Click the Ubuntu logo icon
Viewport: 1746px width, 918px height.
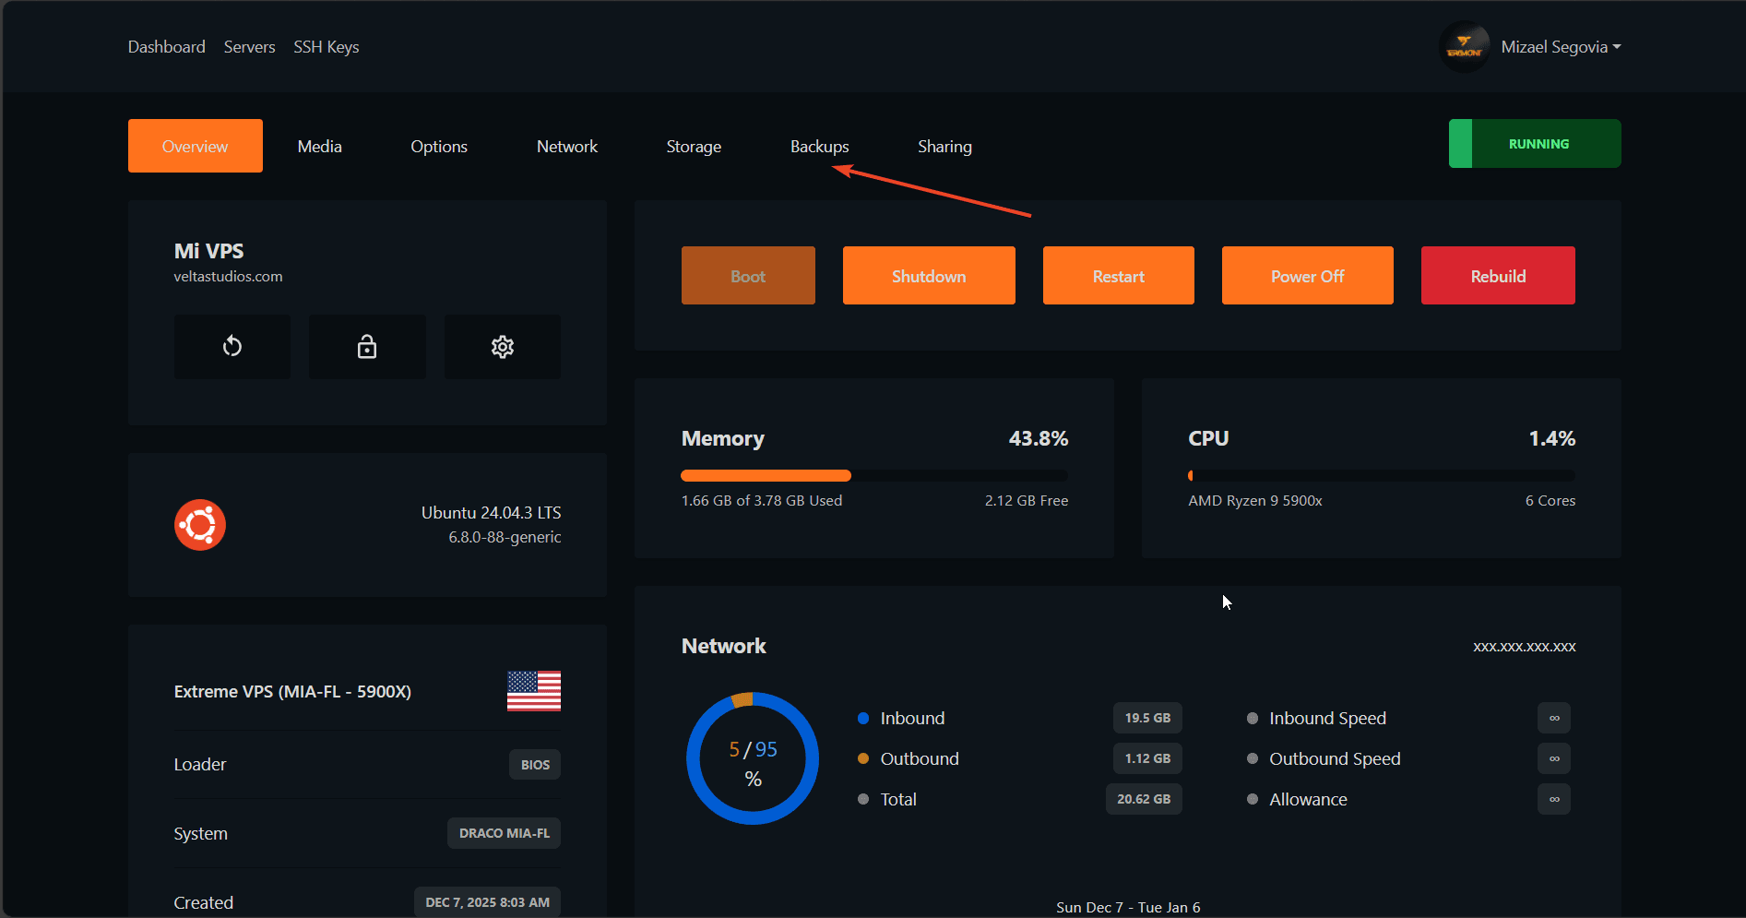point(200,525)
